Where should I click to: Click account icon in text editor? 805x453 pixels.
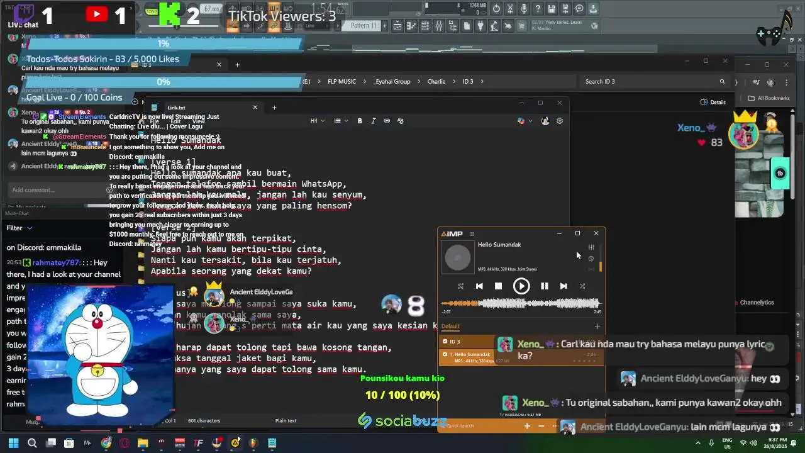coord(545,121)
